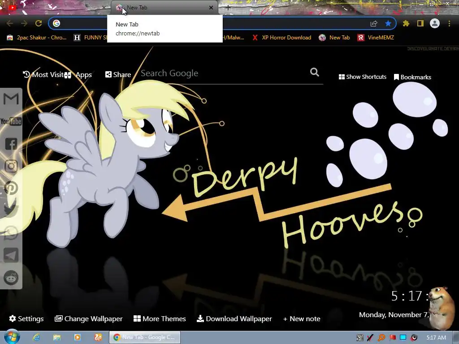Image resolution: width=459 pixels, height=344 pixels.
Task: Open Bookmarks on the new tab page
Action: (x=412, y=77)
